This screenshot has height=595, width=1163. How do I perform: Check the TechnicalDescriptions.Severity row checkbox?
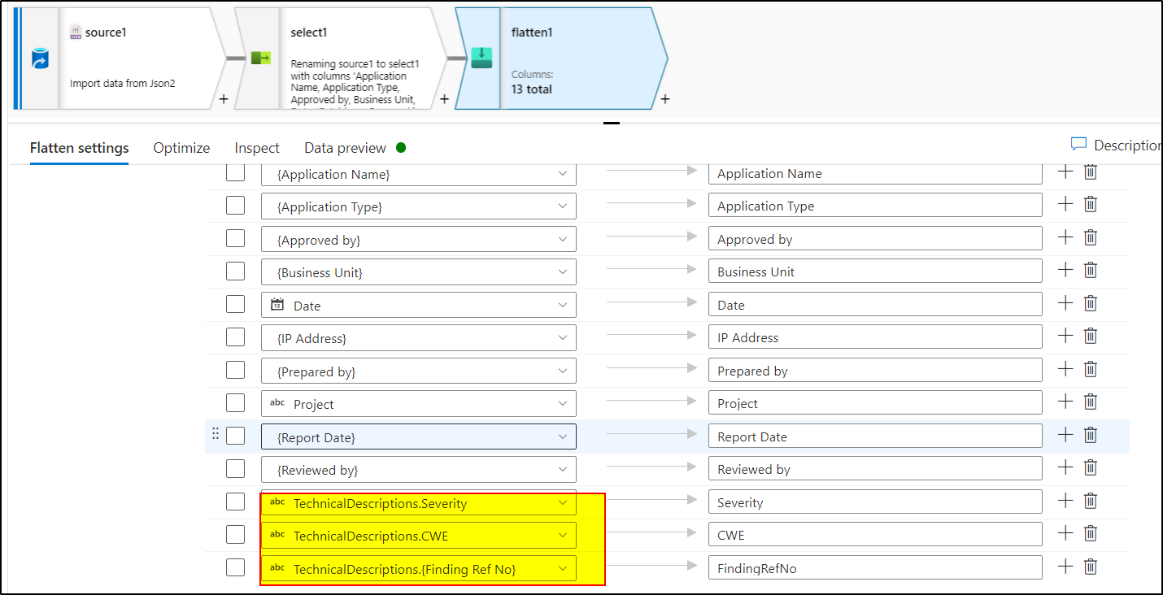coord(235,501)
